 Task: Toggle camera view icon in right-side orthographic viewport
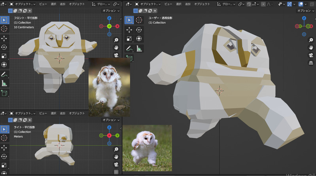point(116,164)
